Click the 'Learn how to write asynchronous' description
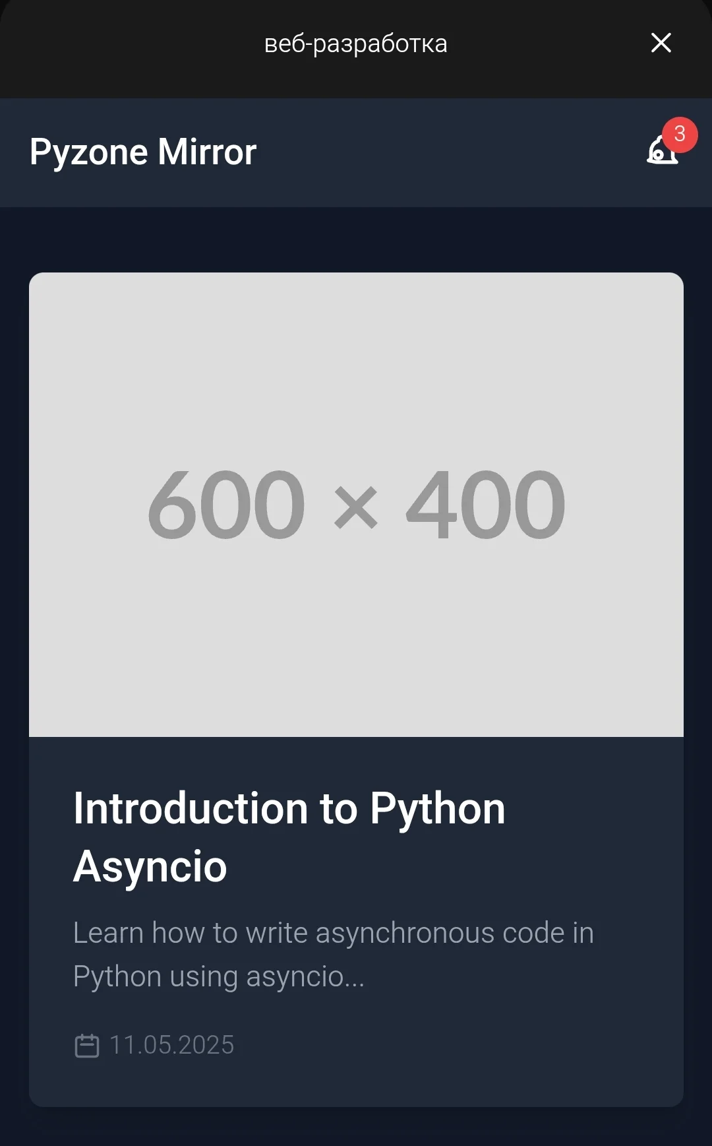 click(334, 955)
